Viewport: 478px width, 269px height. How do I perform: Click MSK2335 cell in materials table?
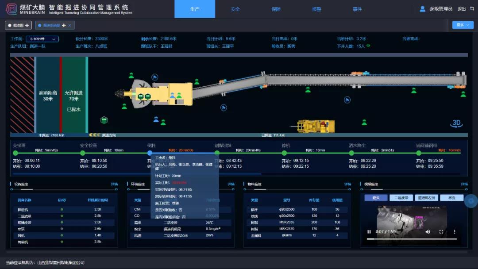tap(286, 222)
